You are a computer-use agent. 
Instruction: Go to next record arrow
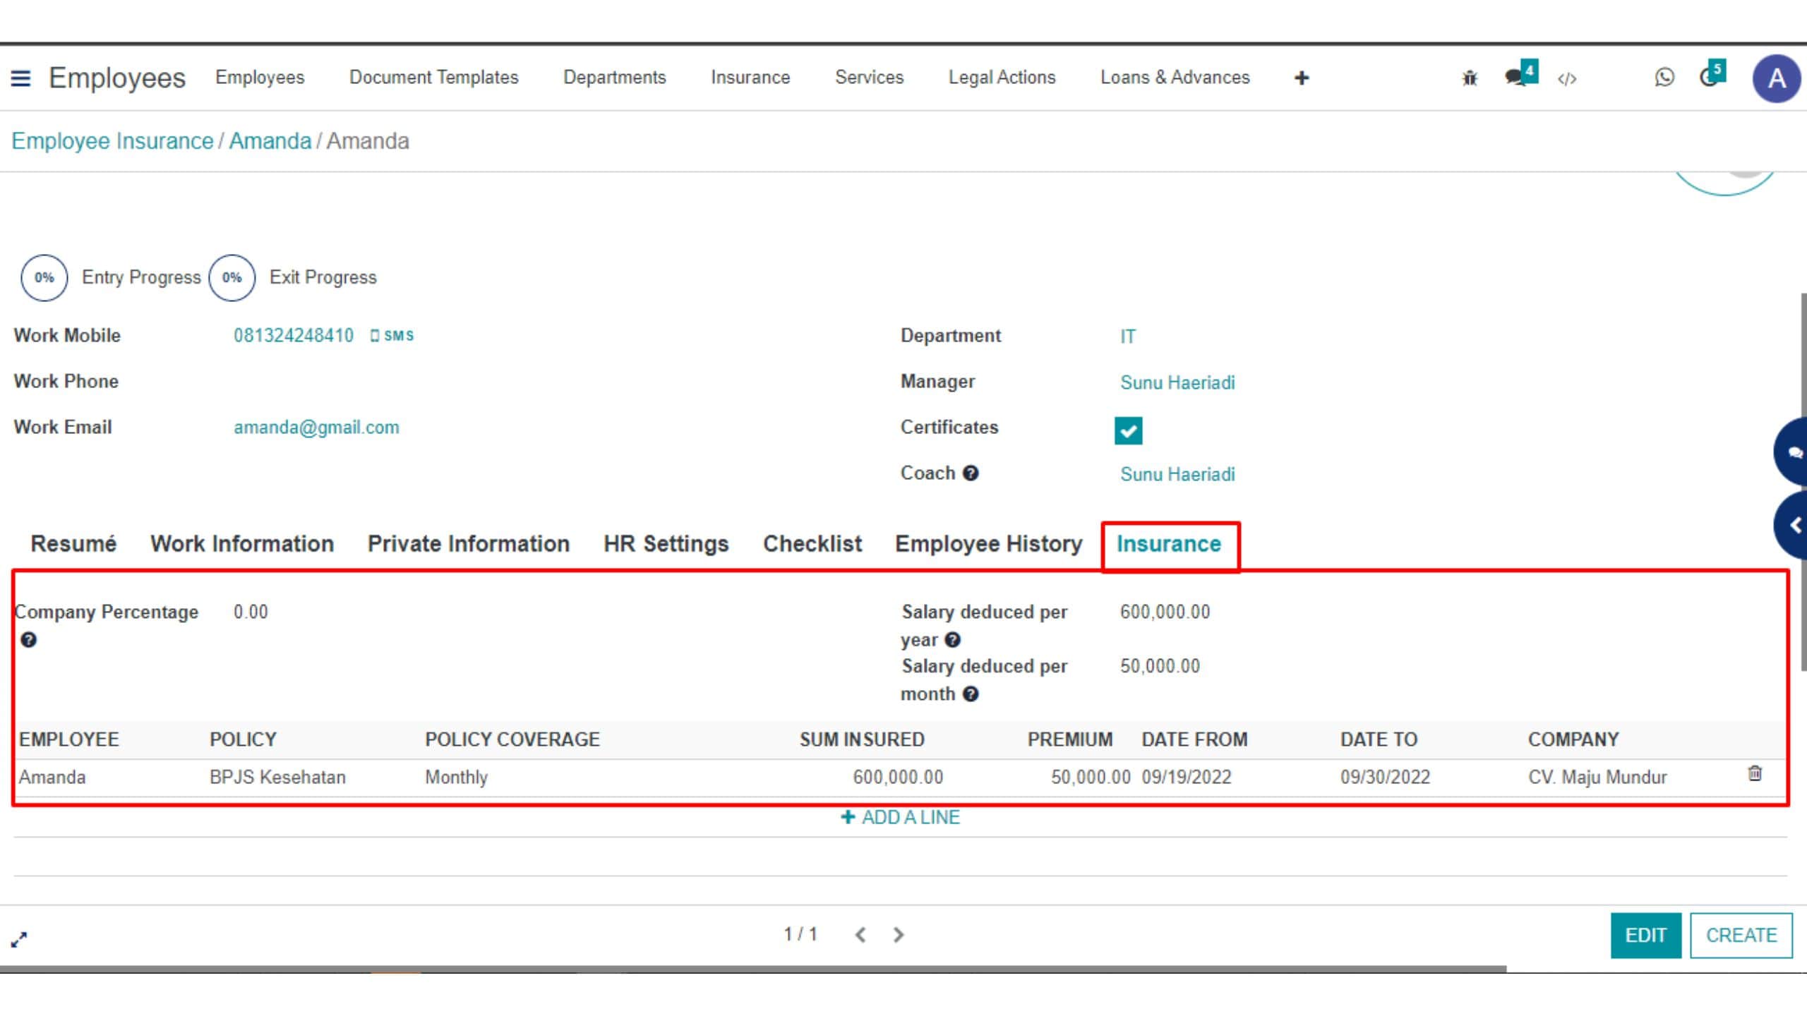pos(898,935)
